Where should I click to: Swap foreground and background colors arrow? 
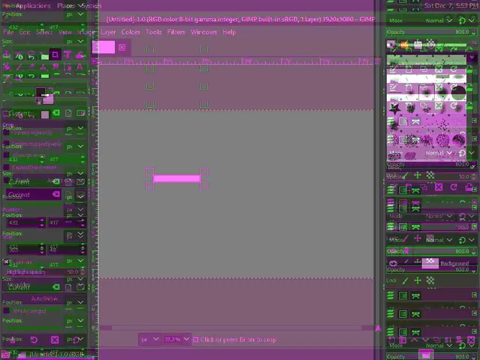tap(51, 90)
